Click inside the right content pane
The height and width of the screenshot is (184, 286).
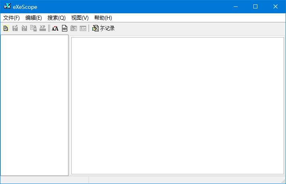[178, 106]
